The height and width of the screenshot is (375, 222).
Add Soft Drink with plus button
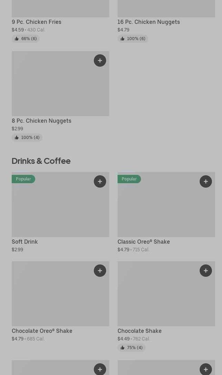[100, 181]
